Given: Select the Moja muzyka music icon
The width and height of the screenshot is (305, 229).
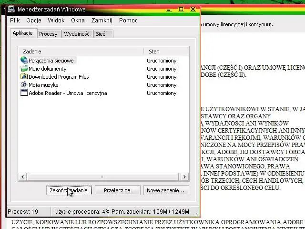Looking at the screenshot, I should (24, 84).
